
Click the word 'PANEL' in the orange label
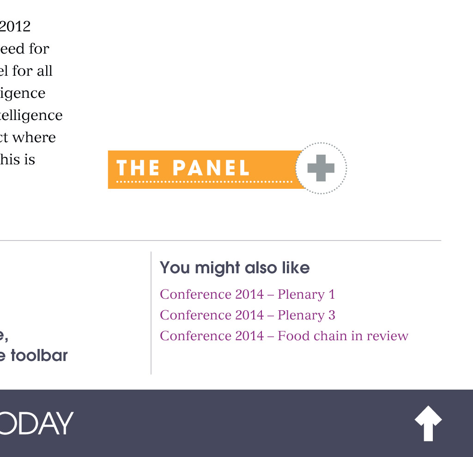[x=211, y=168]
